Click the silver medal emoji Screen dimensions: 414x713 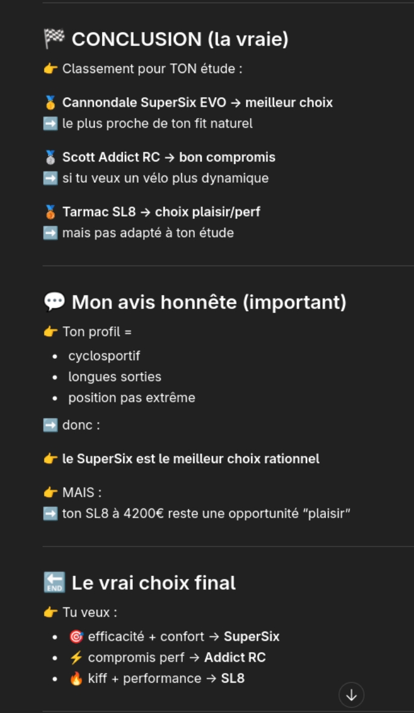51,157
